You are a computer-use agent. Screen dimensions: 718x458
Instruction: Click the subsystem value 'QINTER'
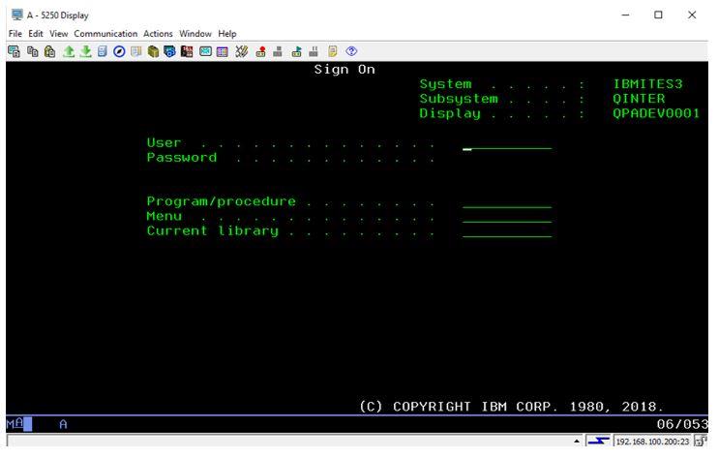click(639, 99)
